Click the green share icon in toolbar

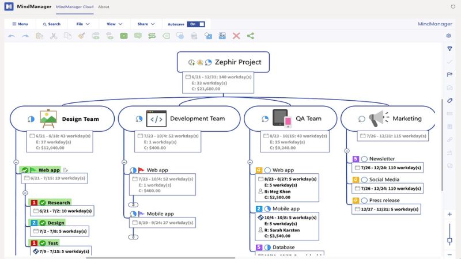tap(251, 36)
